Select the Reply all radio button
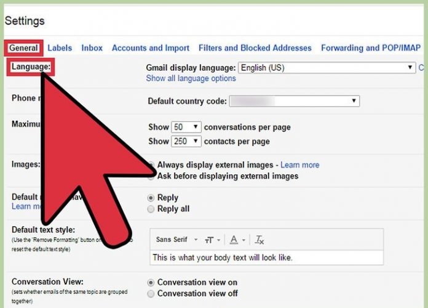 coord(151,209)
